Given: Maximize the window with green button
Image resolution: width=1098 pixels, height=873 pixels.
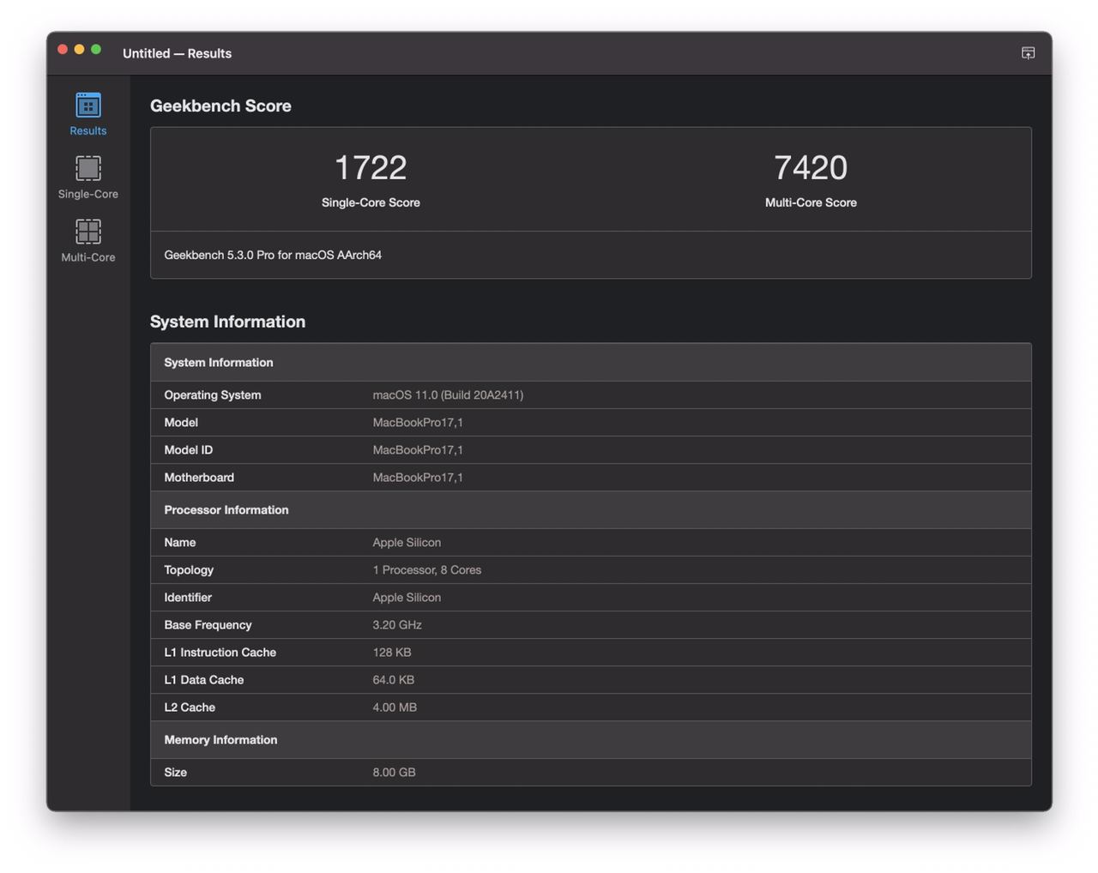Looking at the screenshot, I should click(x=96, y=50).
